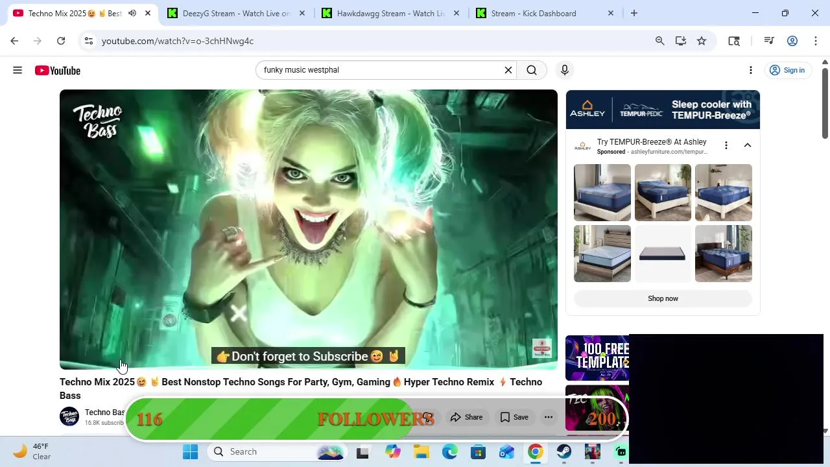This screenshot has width=830, height=467.
Task: Close the DeezyG Stream tab
Action: click(302, 13)
